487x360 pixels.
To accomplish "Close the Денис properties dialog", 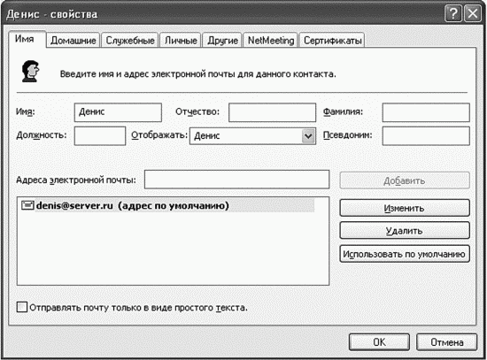I will pyautogui.click(x=473, y=13).
